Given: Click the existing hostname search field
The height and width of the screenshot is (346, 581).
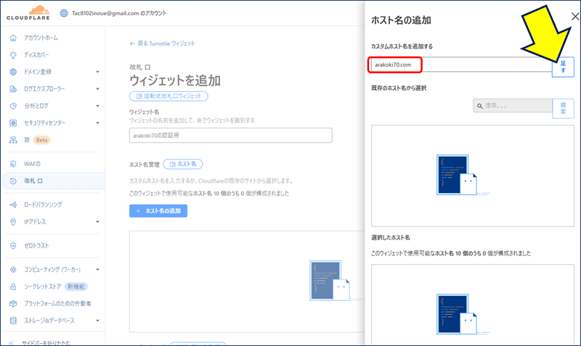Looking at the screenshot, I should point(513,106).
